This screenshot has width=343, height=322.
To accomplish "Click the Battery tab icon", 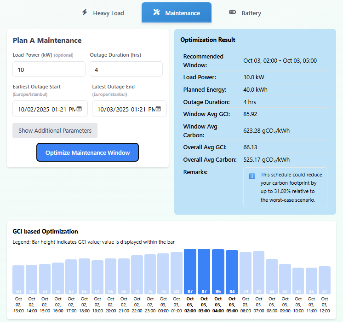I will pos(233,12).
